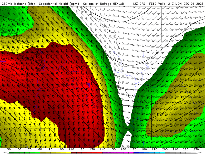Click the "College of DuPage NEXLAB" credit text
The width and height of the screenshot is (205, 154).
pos(104,4)
